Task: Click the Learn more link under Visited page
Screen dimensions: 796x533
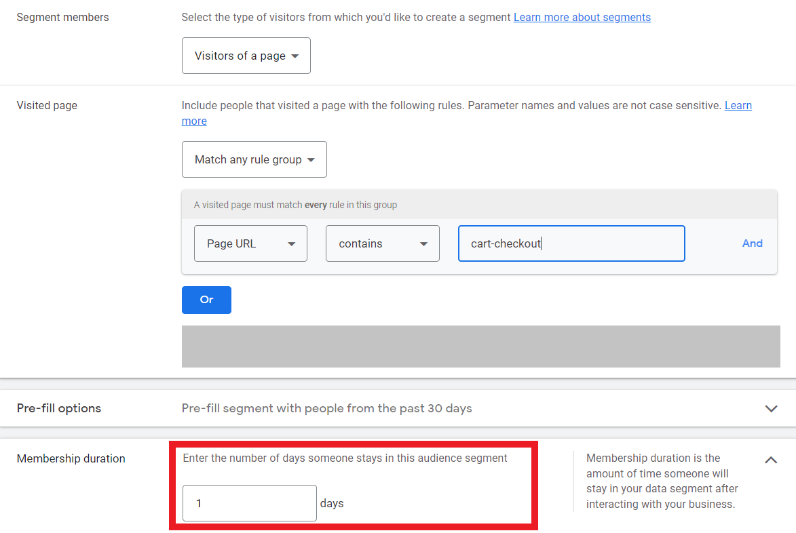Action: 738,105
